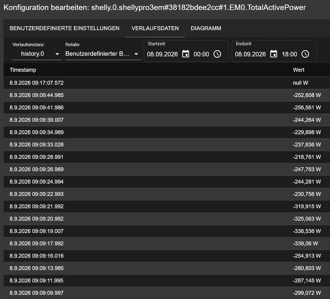
Task: Expand the Relativ range dropdown
Action: 103,54
